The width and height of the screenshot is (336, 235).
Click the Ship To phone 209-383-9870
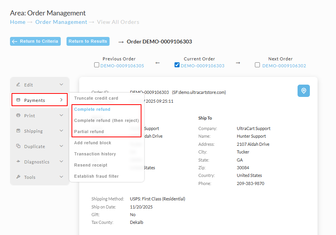coord(251,183)
